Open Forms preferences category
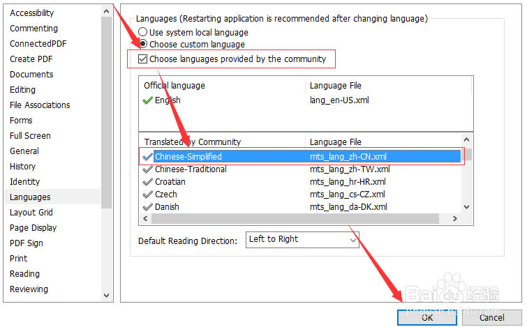 21,121
